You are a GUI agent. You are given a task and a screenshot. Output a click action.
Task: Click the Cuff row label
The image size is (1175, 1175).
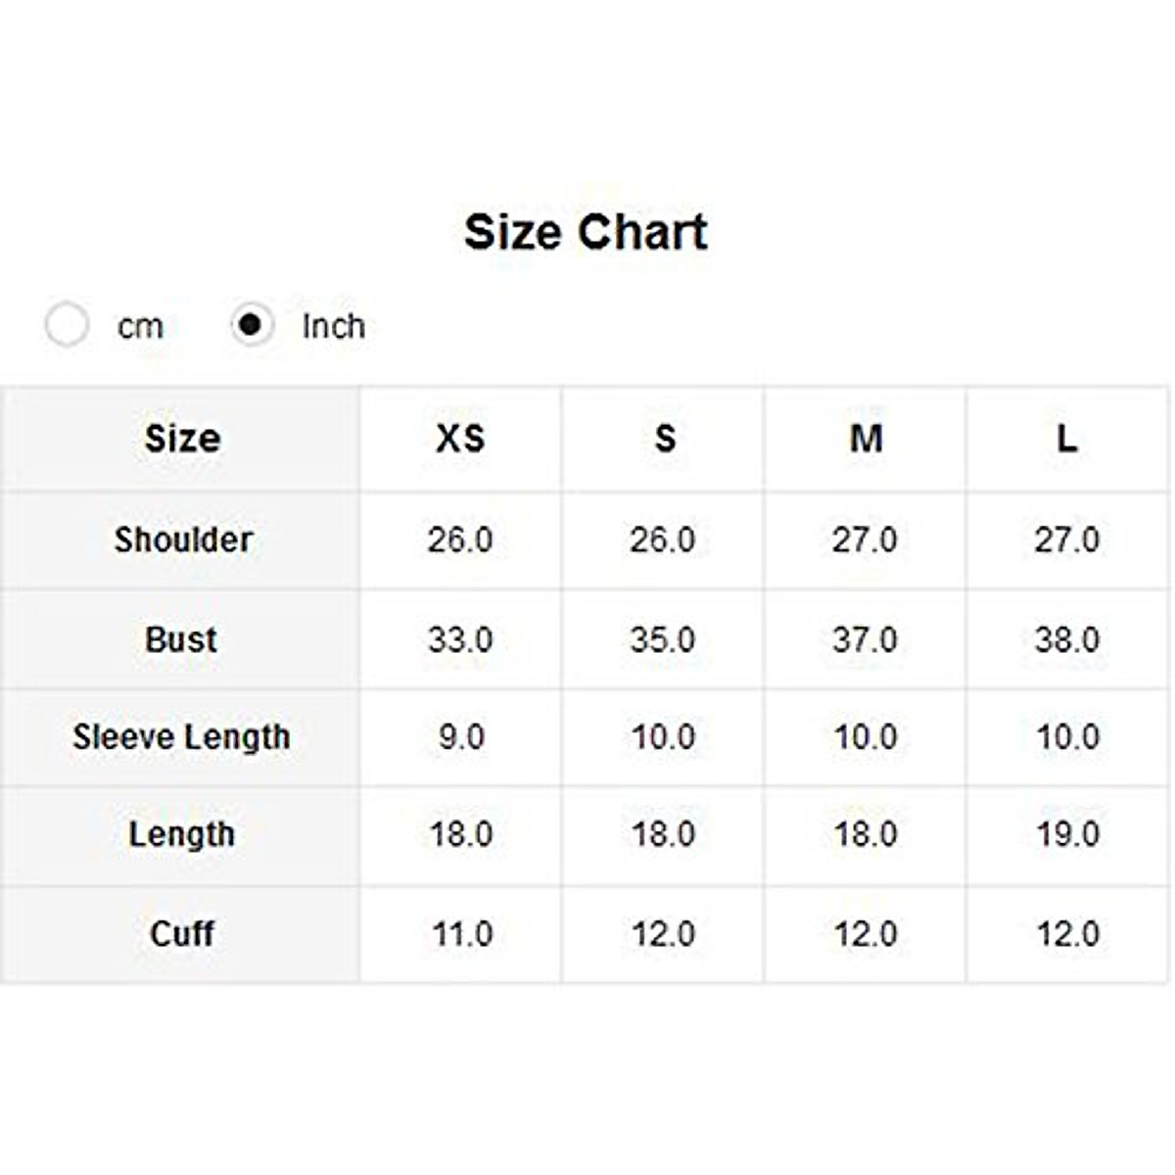(x=182, y=933)
